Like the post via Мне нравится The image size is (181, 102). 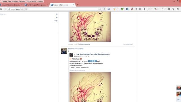click(x=128, y=44)
